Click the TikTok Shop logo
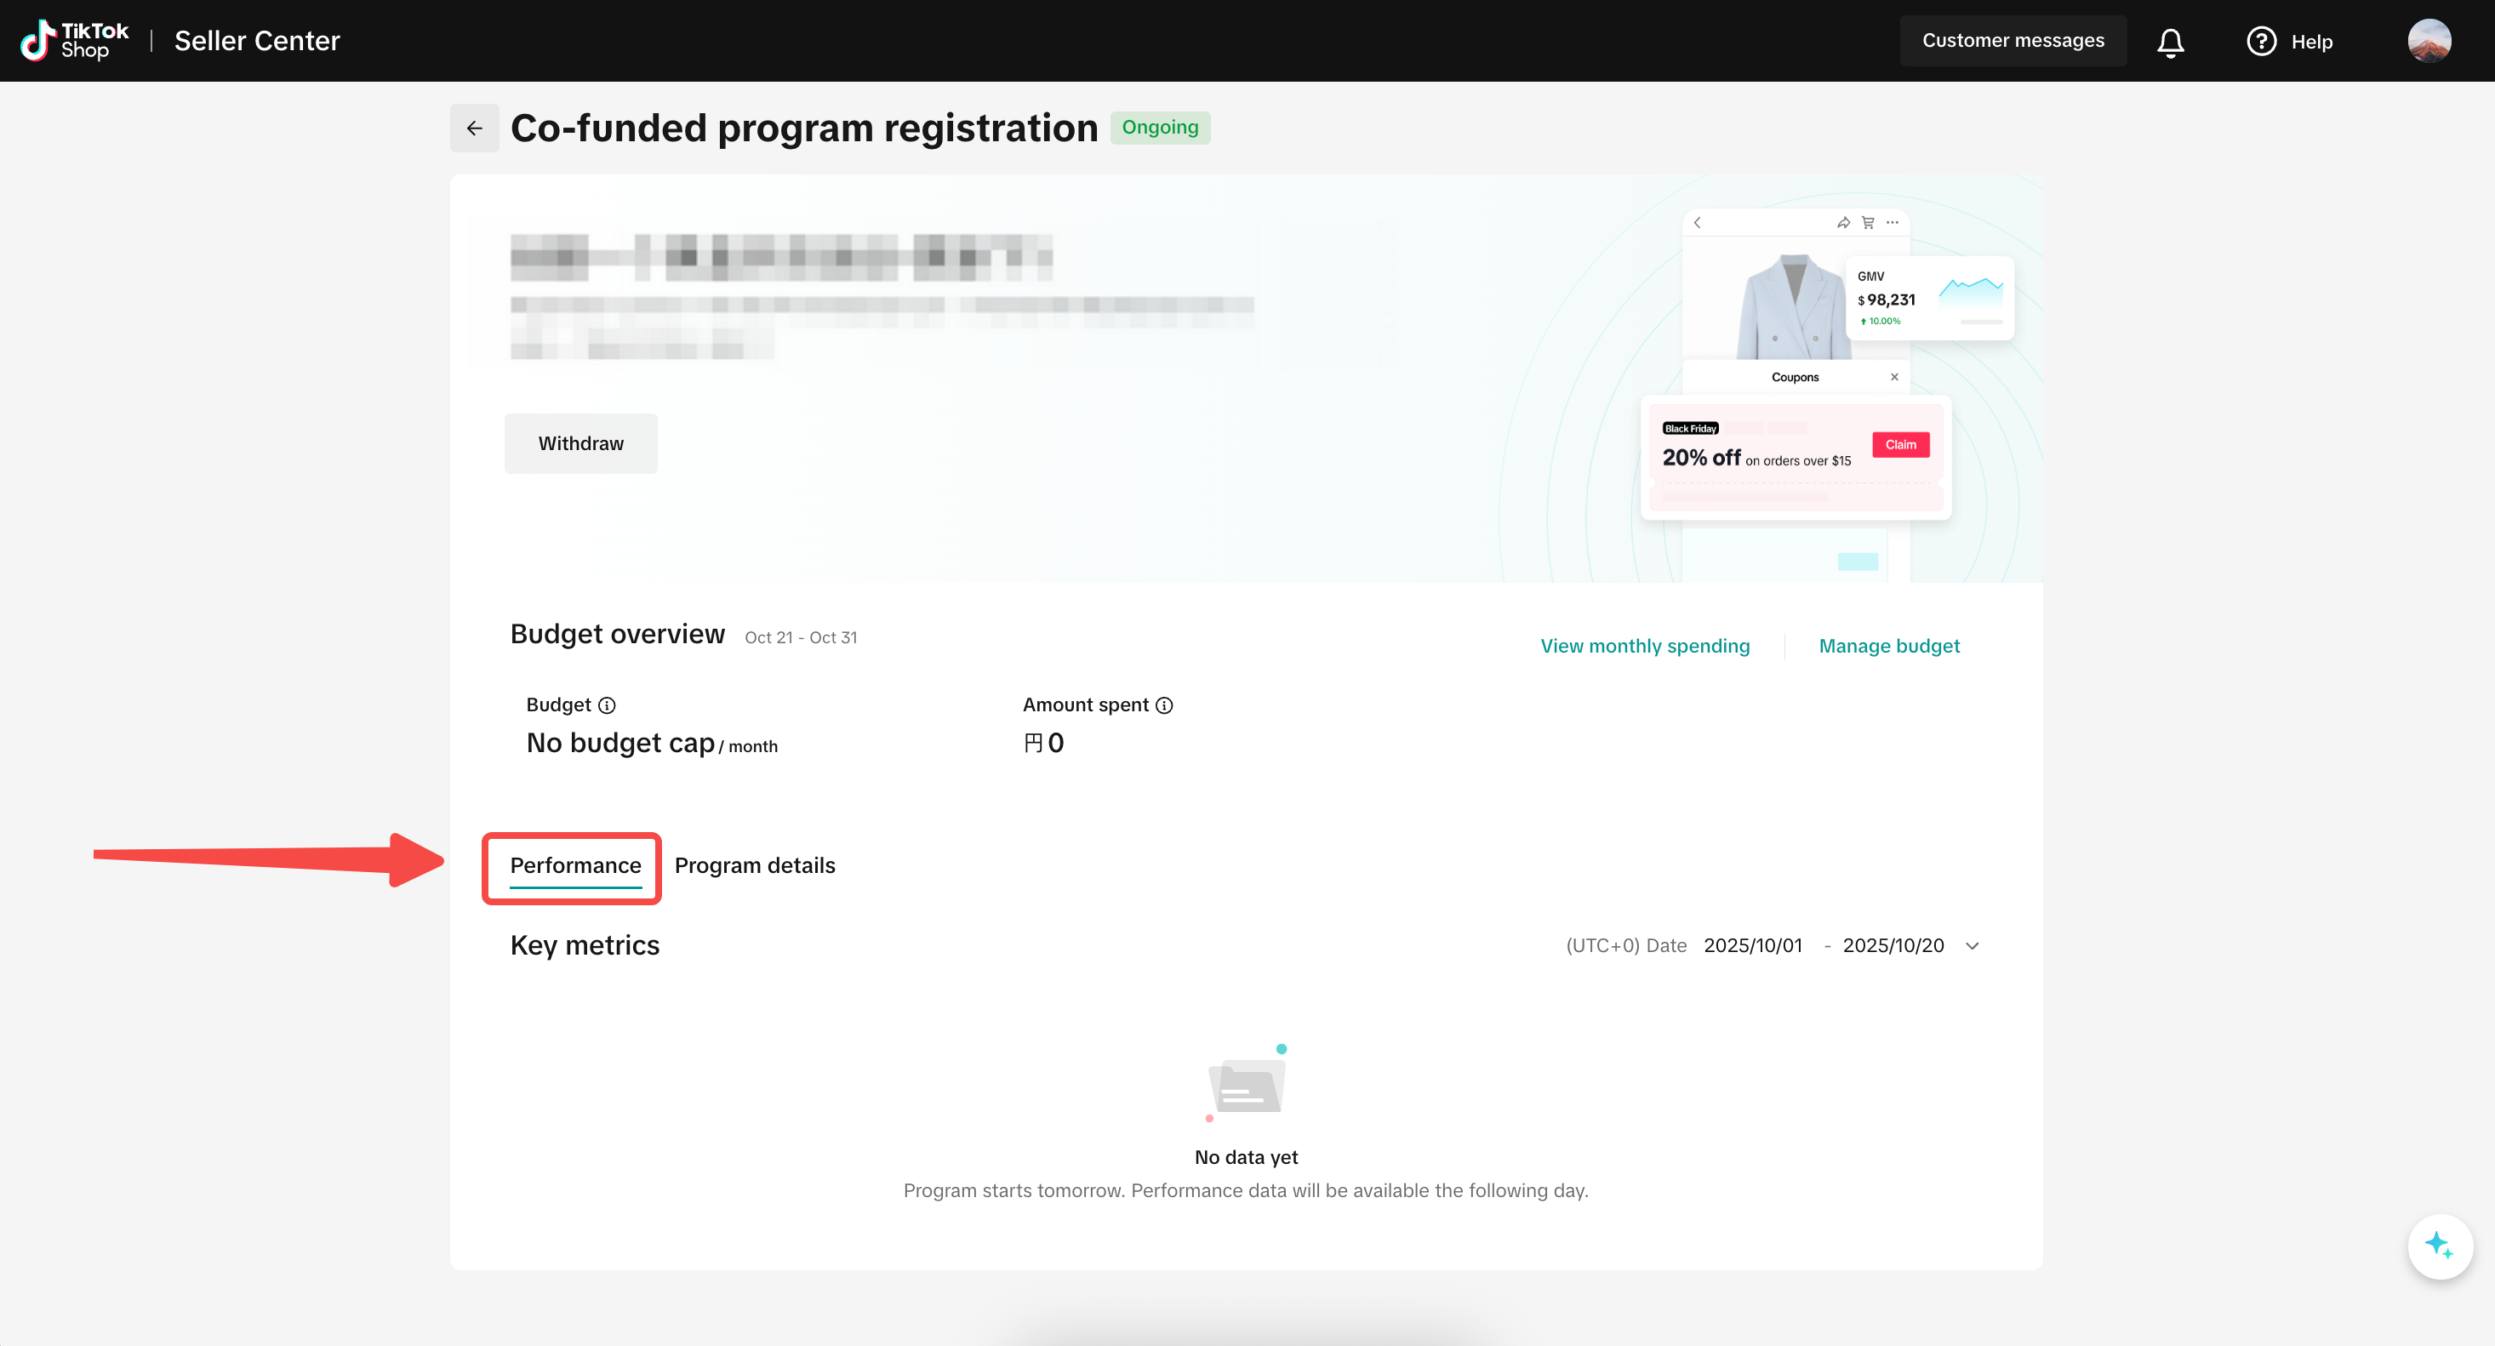Viewport: 2495px width, 1346px height. click(x=75, y=41)
